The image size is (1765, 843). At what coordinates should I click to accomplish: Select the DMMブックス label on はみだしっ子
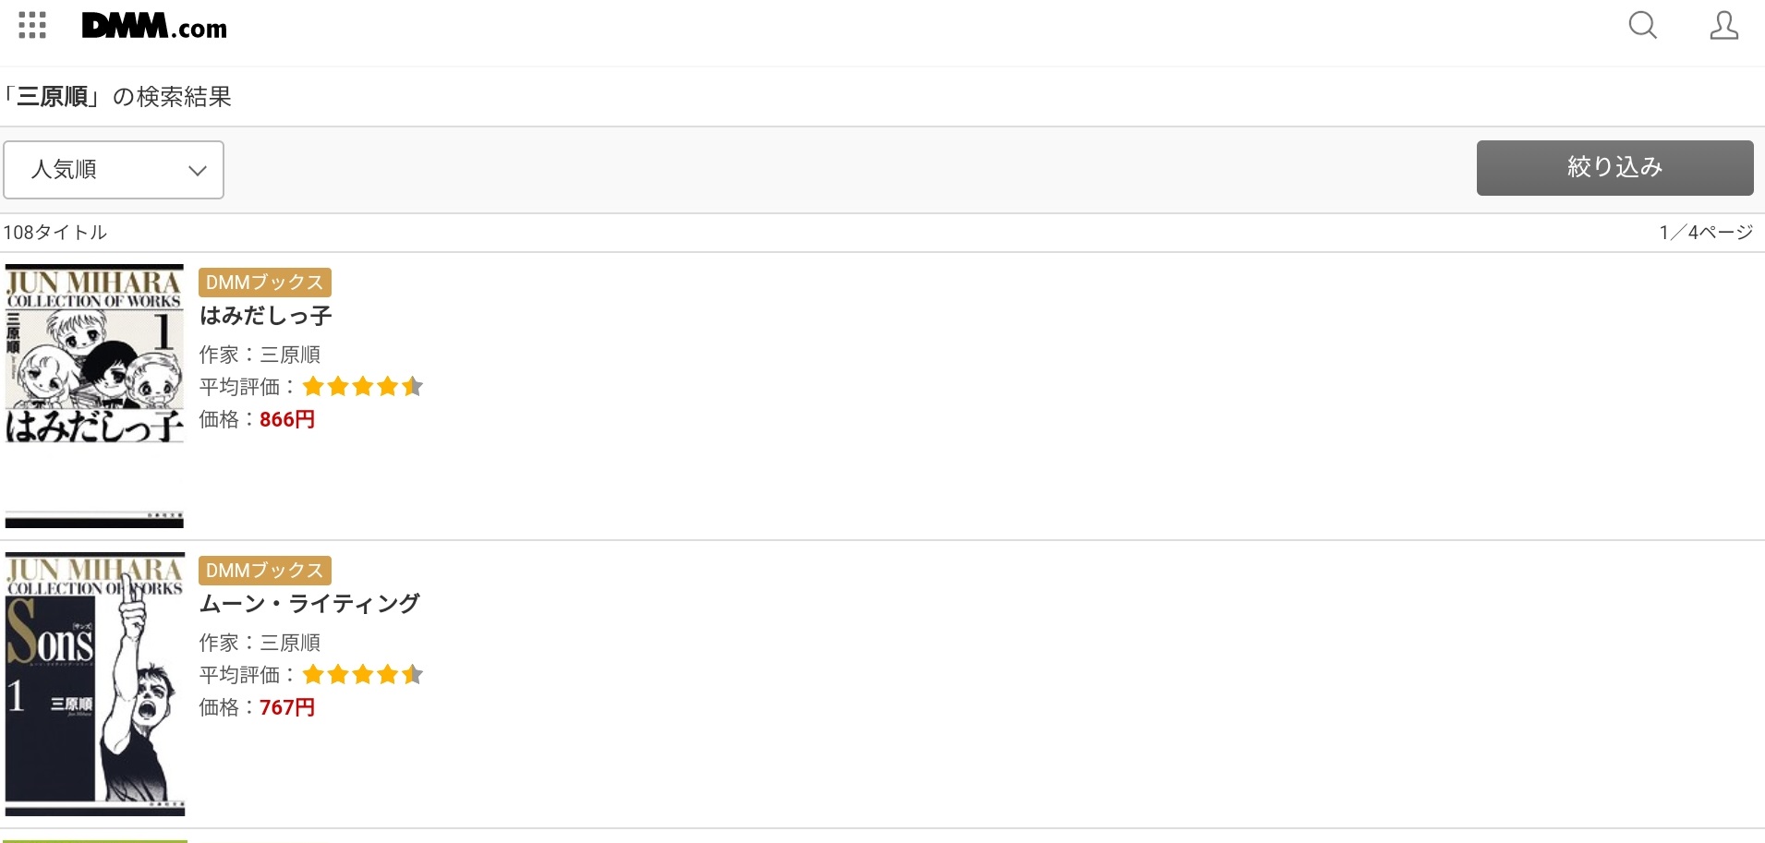tap(264, 282)
